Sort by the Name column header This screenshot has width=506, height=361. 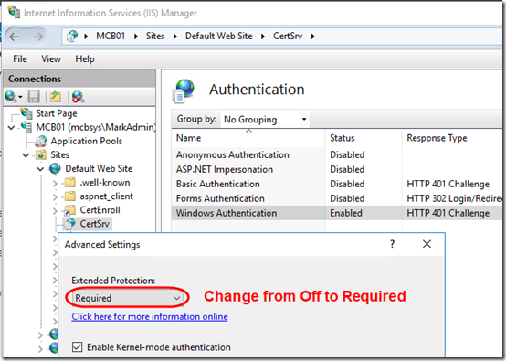[x=248, y=138]
